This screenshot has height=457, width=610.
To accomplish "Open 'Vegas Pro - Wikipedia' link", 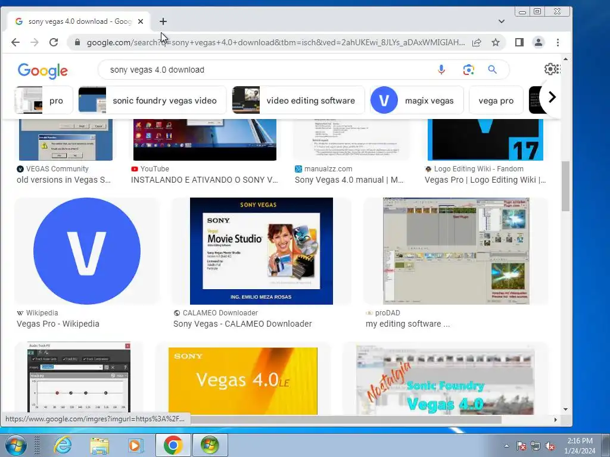I will click(58, 324).
